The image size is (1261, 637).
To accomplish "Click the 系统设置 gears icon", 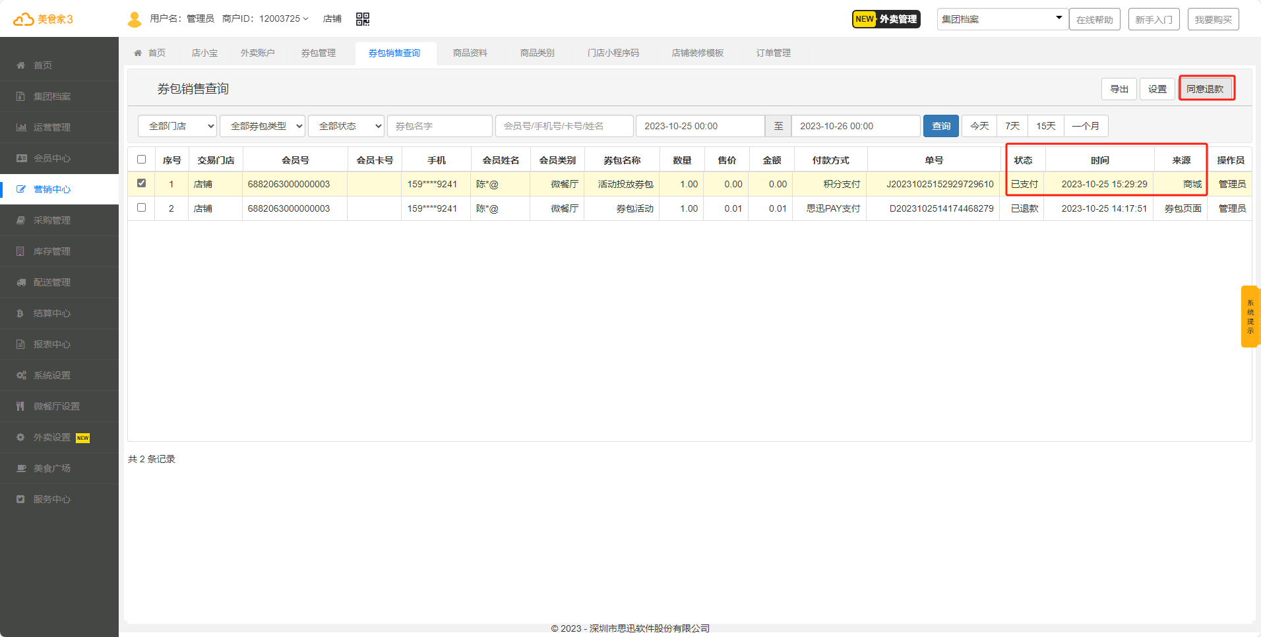I will 21,375.
